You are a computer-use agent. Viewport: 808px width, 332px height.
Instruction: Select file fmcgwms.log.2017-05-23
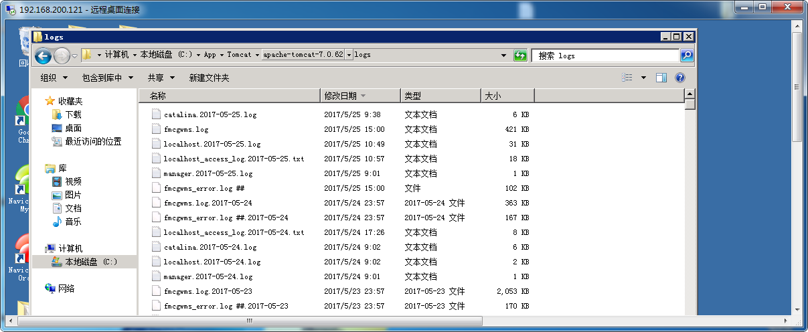pos(208,291)
